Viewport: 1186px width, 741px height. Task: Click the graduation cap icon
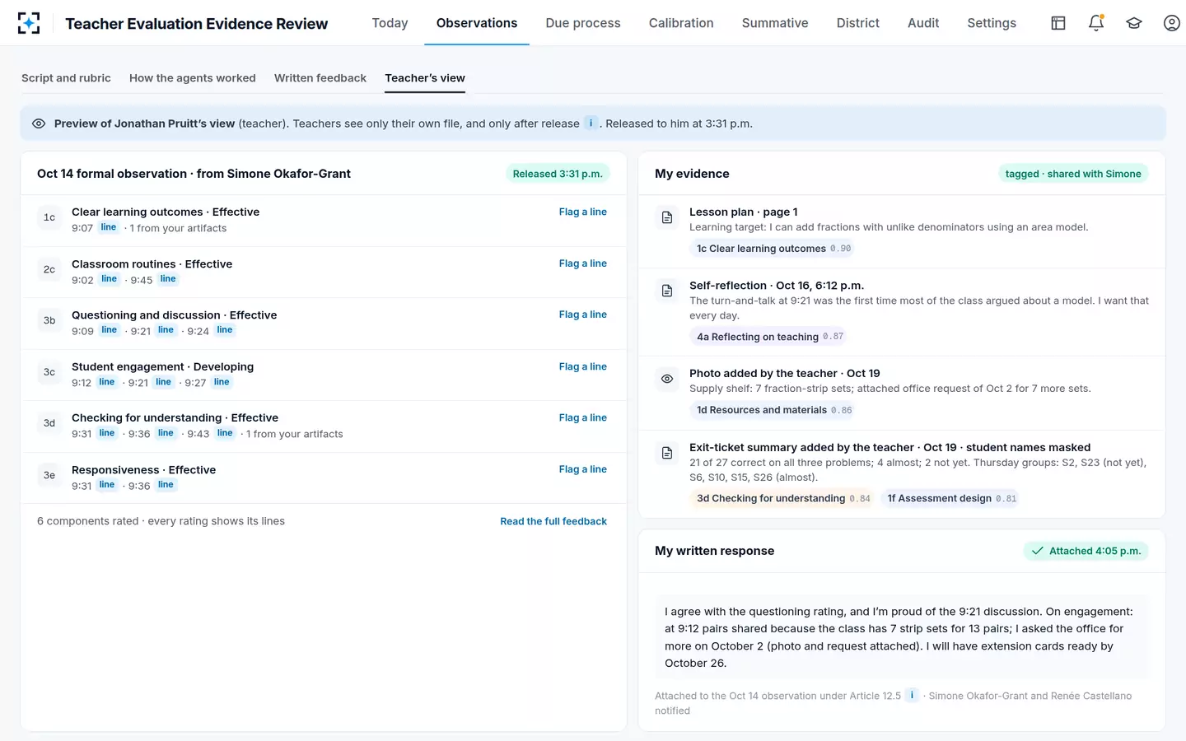tap(1134, 23)
